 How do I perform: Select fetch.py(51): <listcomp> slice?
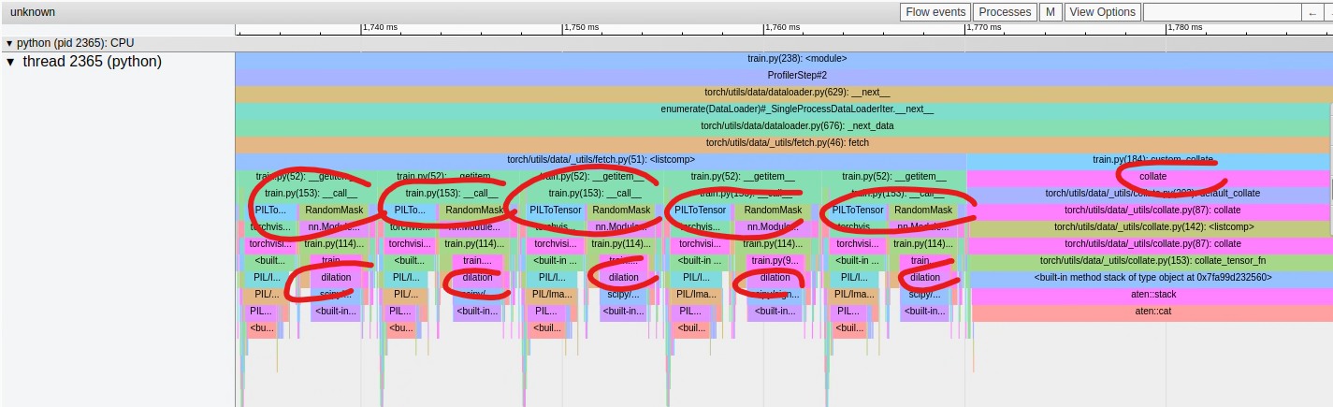(x=601, y=160)
